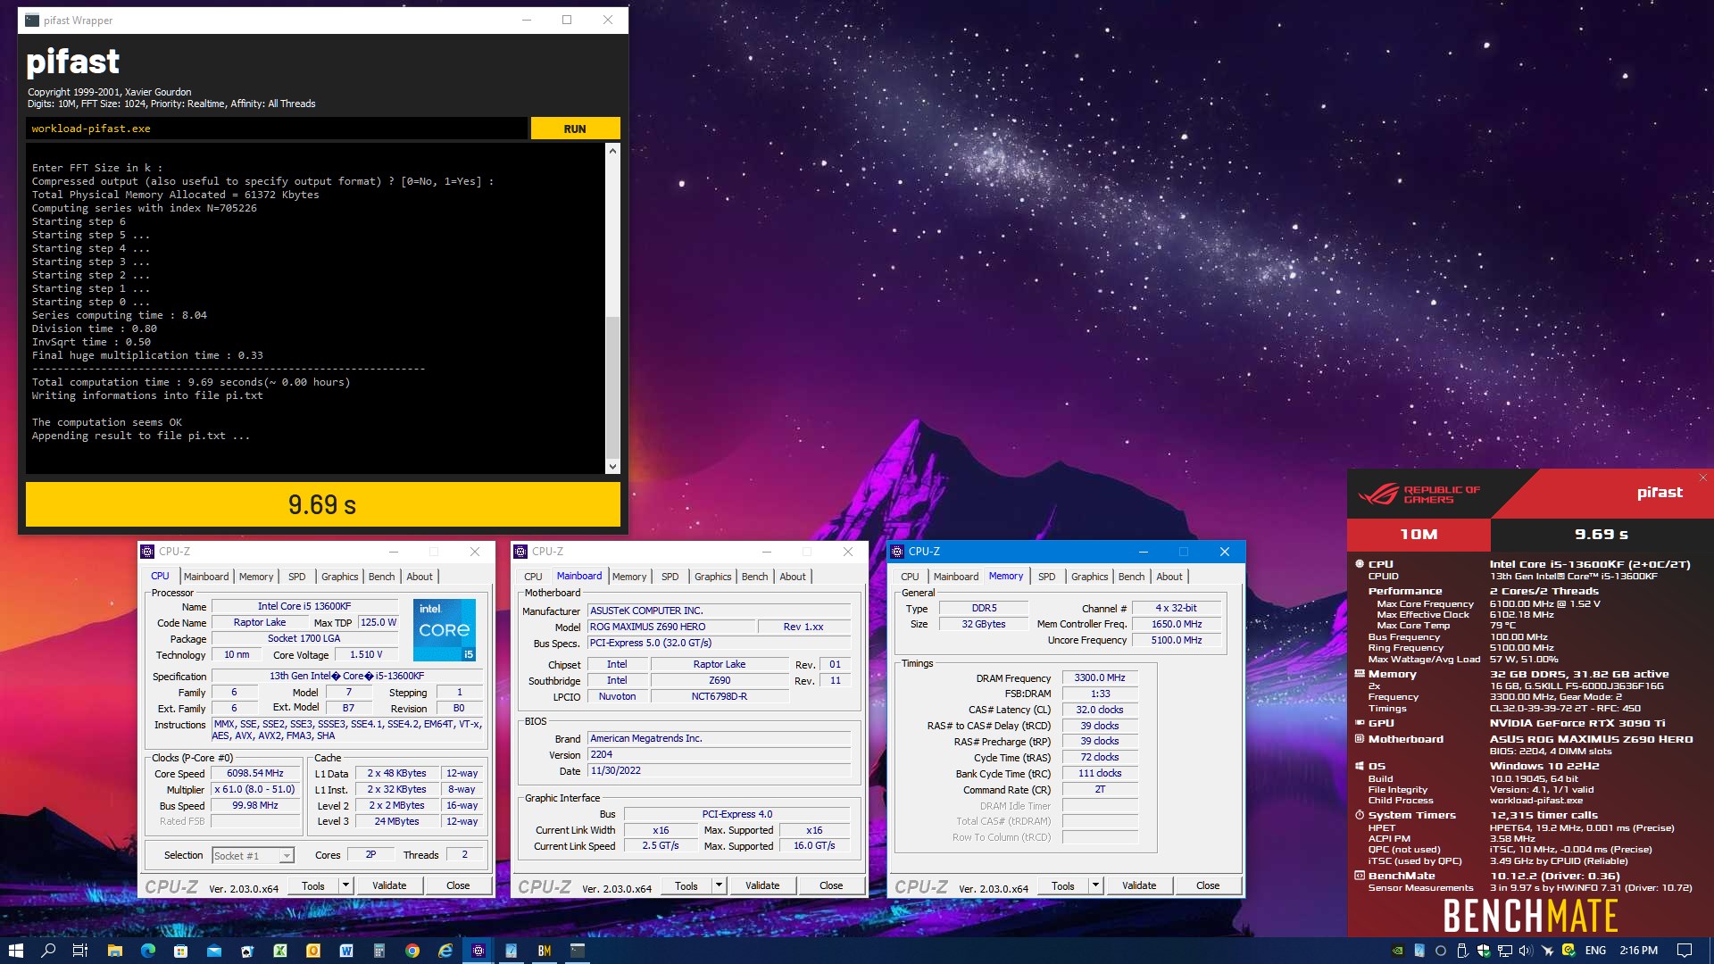Open SPD tab in first CPU-Z window
Image resolution: width=1714 pixels, height=964 pixels.
click(x=297, y=577)
